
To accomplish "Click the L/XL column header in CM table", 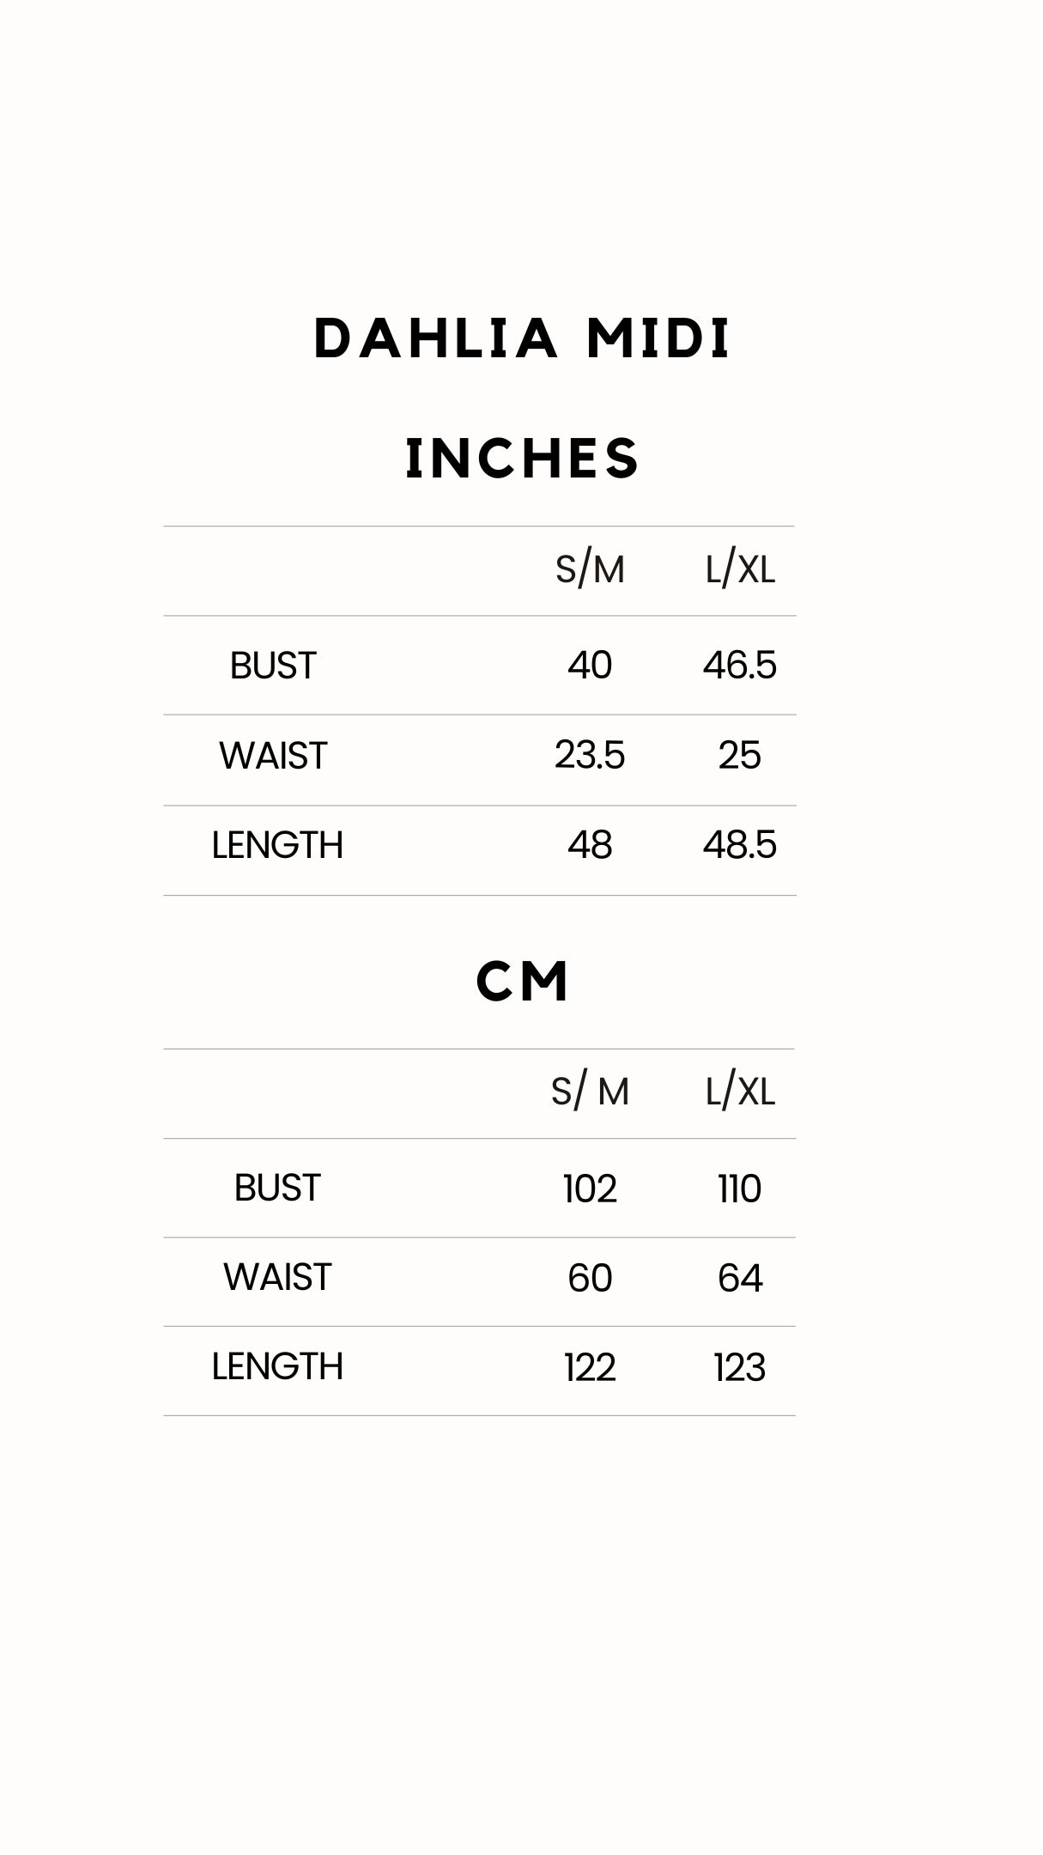I will click(x=739, y=1092).
